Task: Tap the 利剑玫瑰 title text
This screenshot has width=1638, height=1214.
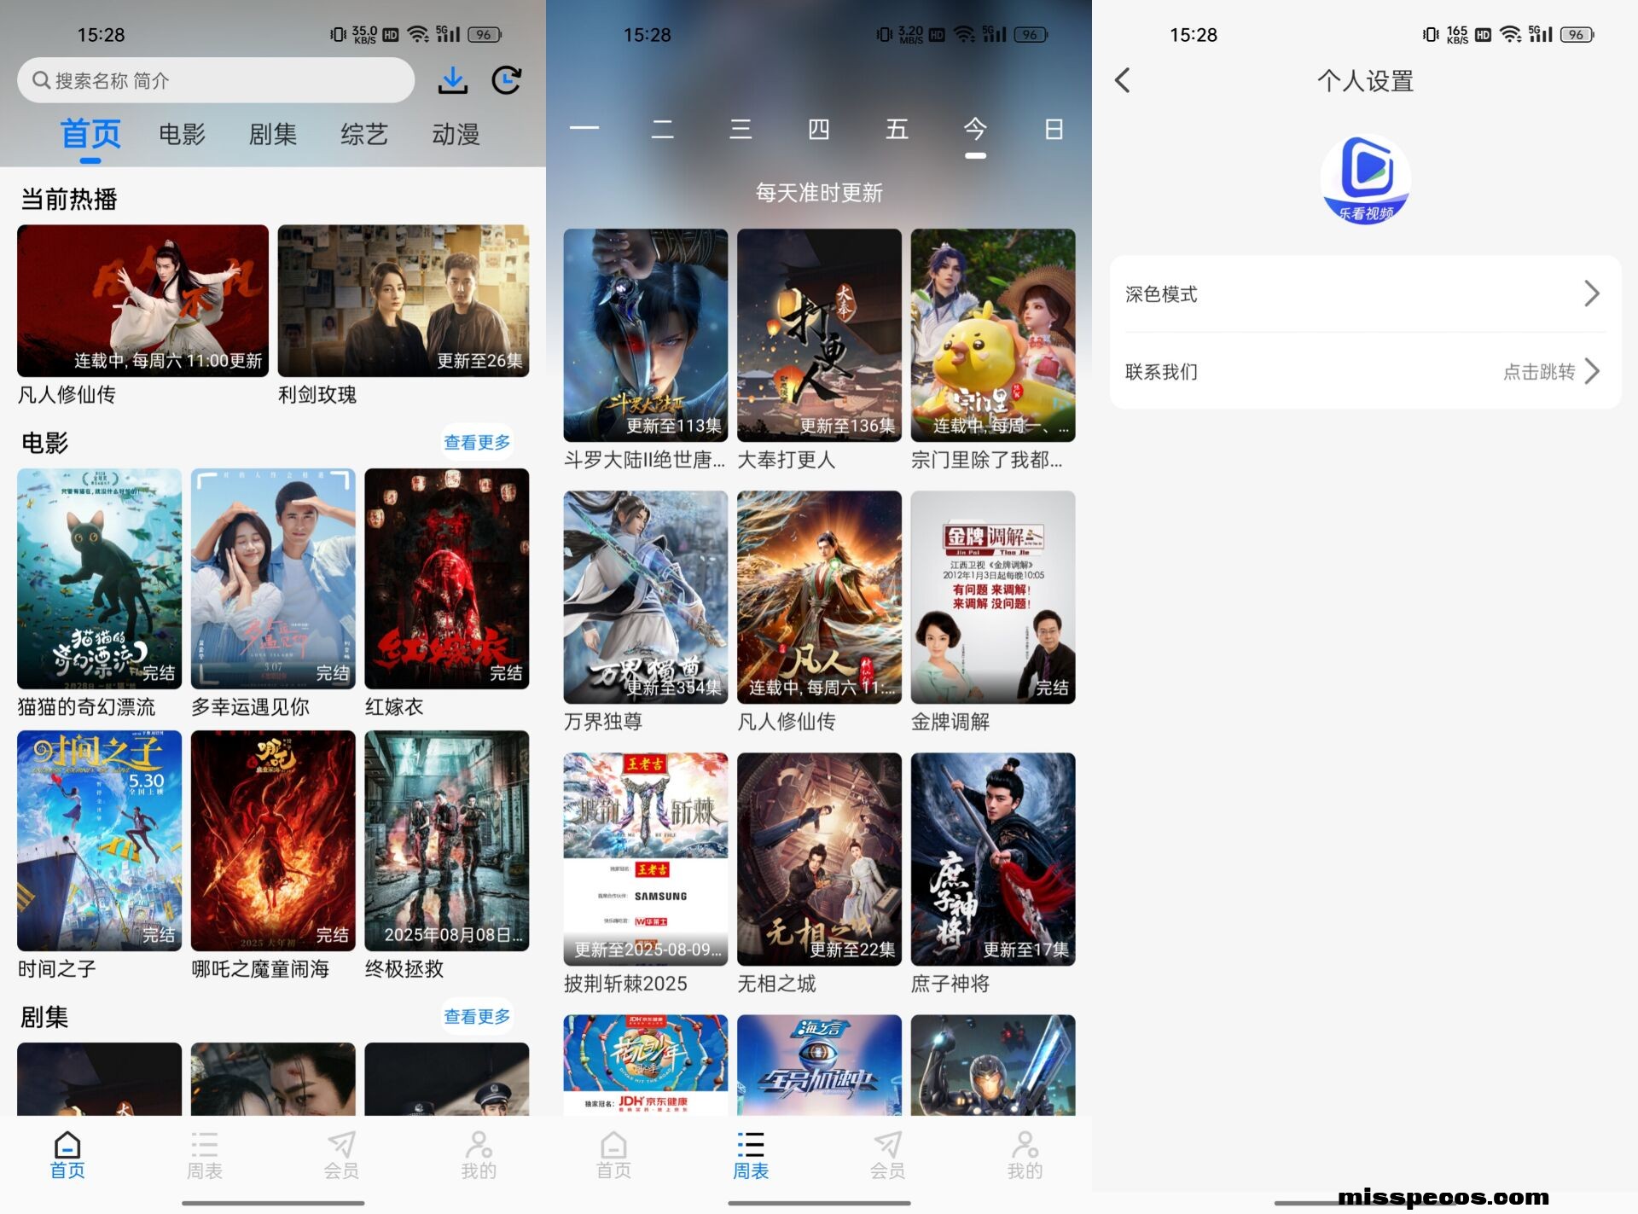Action: (x=317, y=395)
